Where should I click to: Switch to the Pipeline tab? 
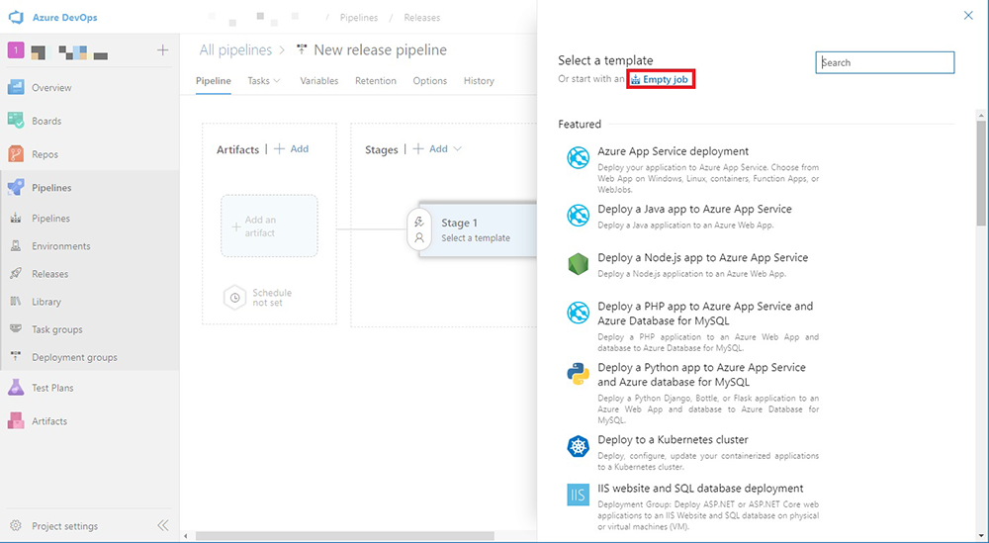point(214,81)
